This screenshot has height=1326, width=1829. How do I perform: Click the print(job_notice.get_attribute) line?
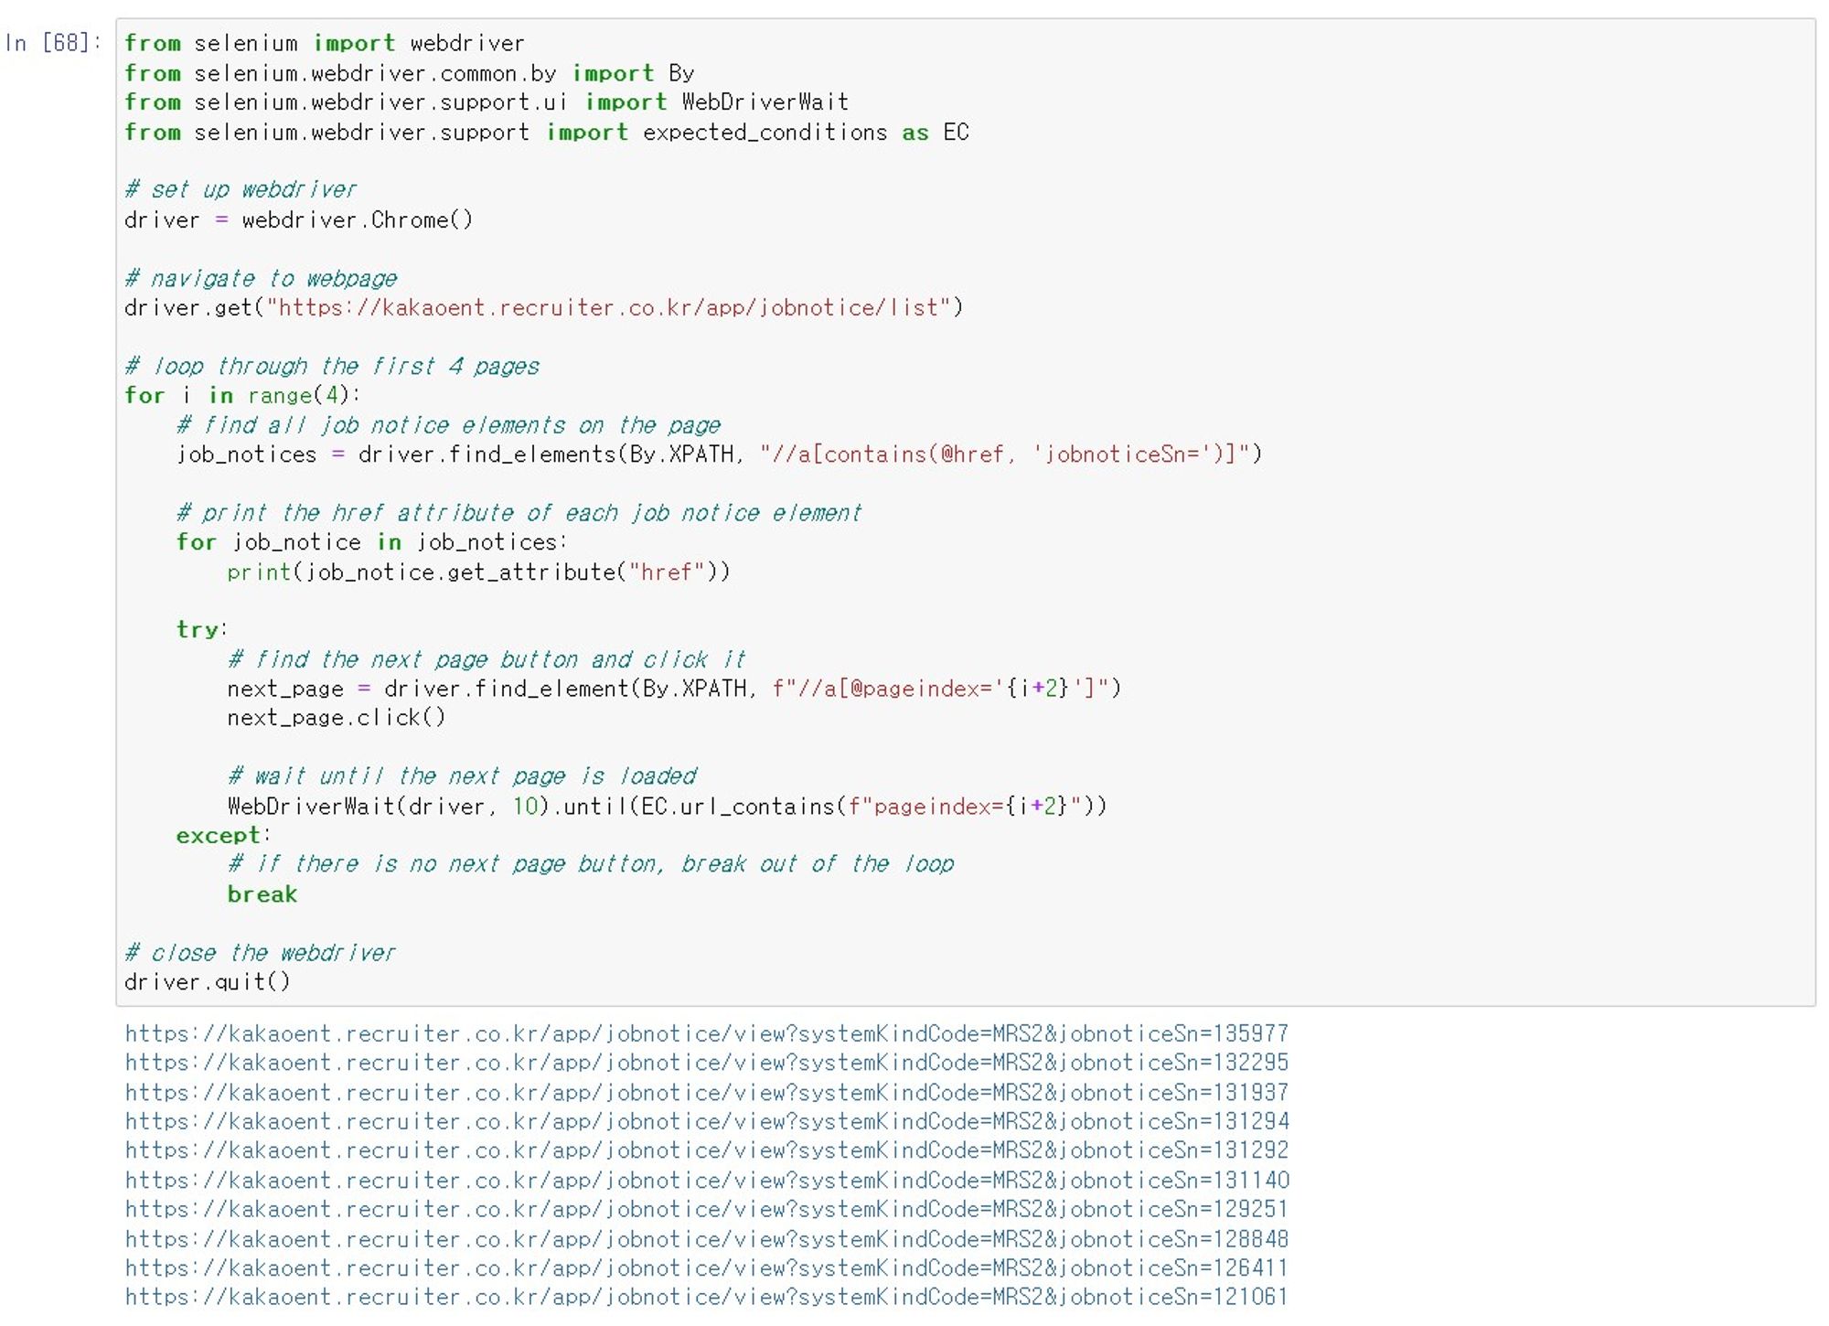[477, 572]
